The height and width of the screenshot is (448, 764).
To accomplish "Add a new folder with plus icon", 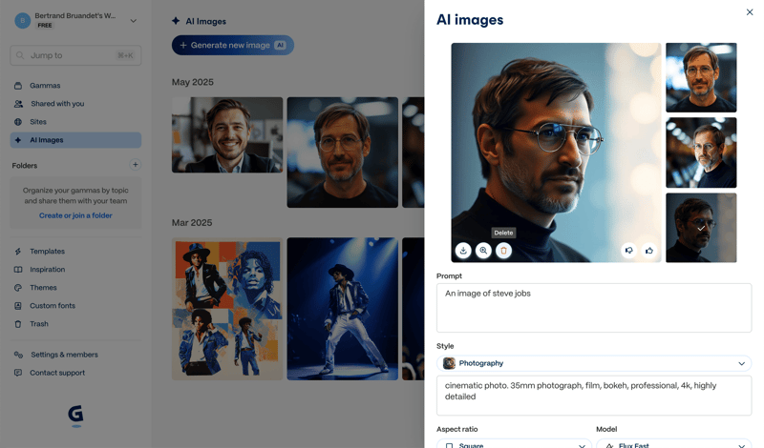I will (x=135, y=165).
